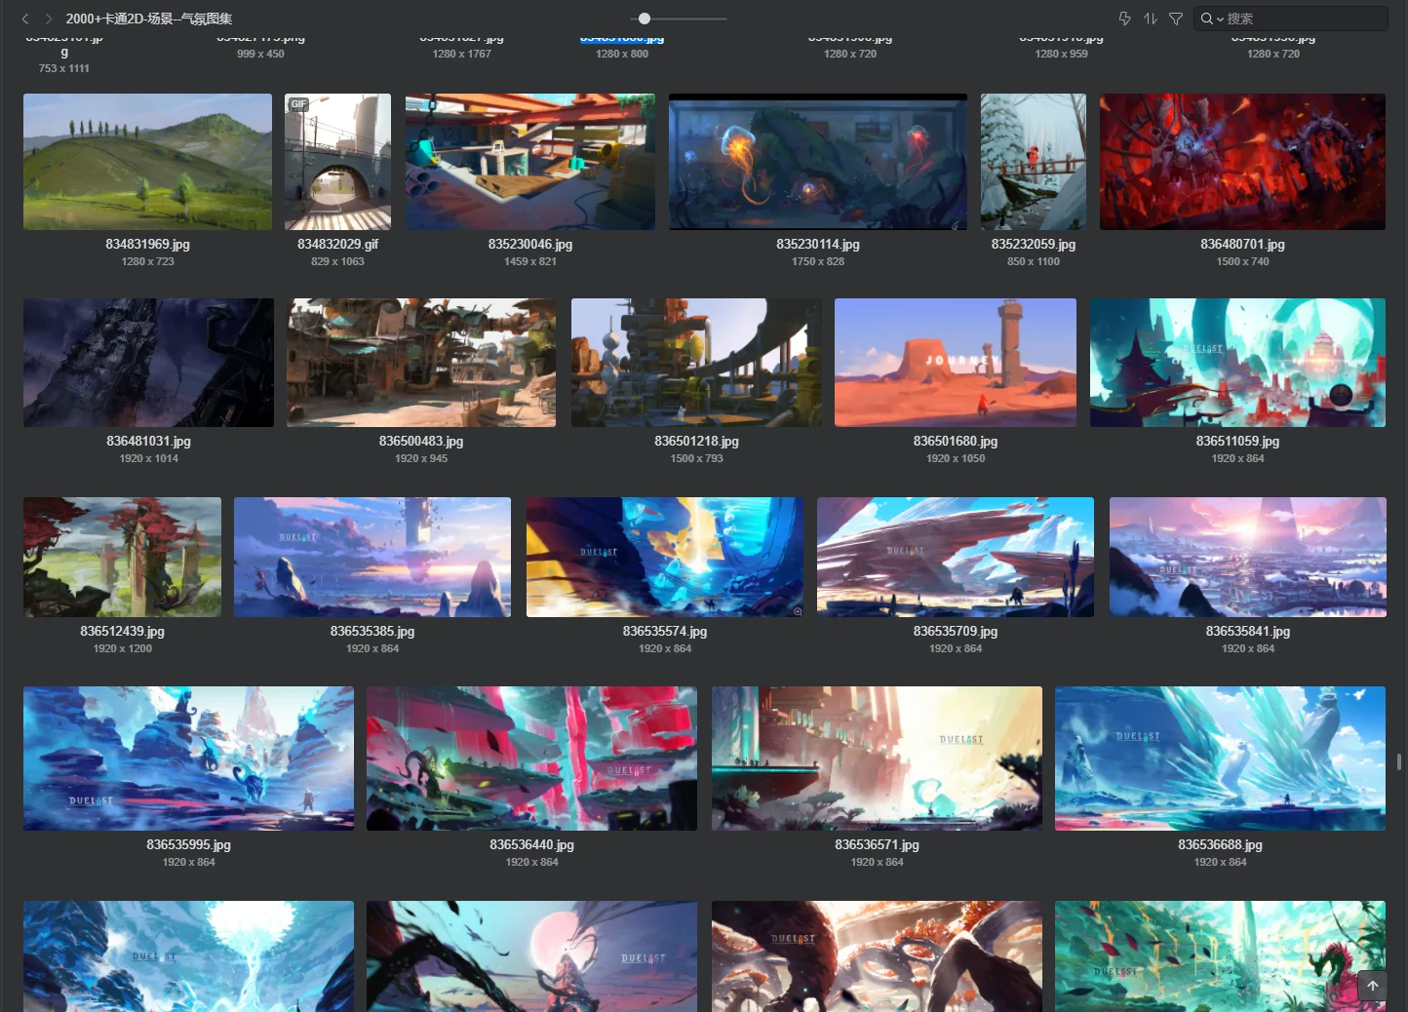Click filename label 836481031.jpg

(x=148, y=442)
